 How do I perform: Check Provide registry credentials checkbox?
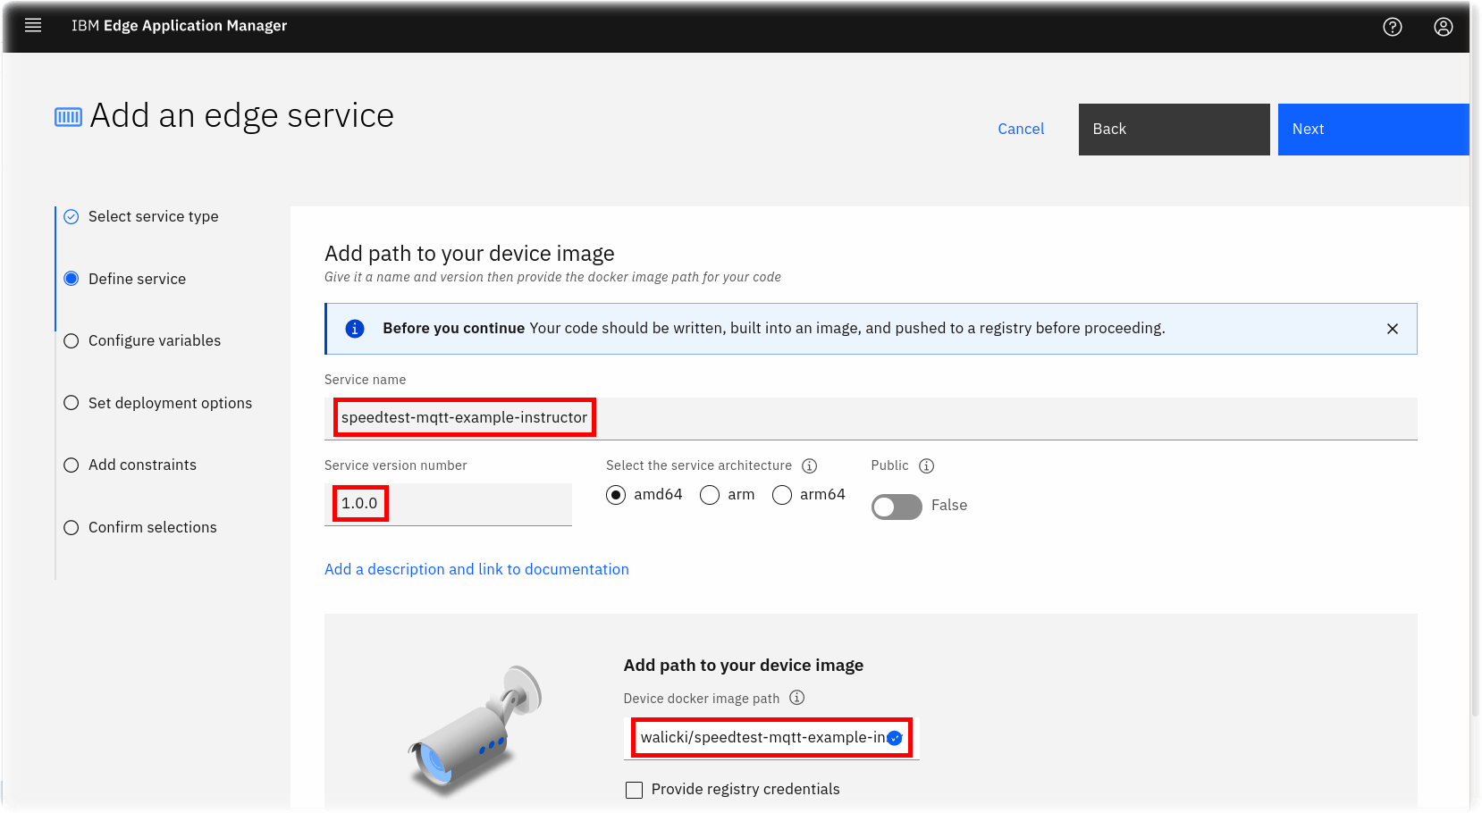[635, 790]
